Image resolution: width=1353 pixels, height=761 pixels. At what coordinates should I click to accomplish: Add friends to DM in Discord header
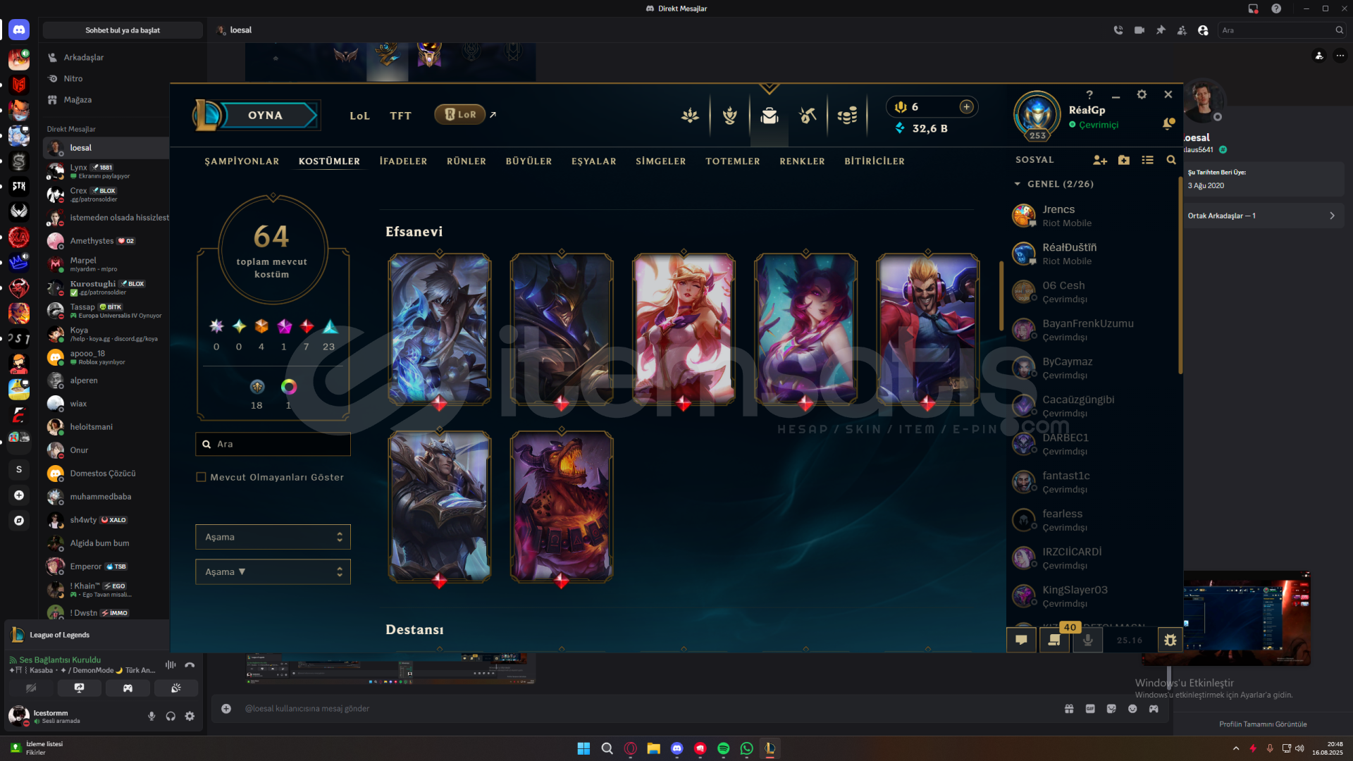click(x=1182, y=30)
